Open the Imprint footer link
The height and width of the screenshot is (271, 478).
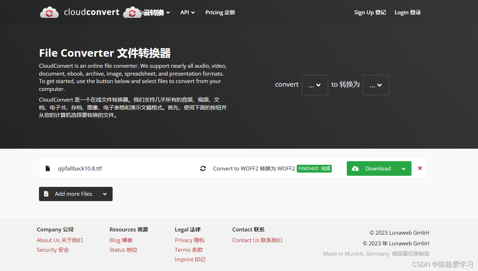(190, 260)
